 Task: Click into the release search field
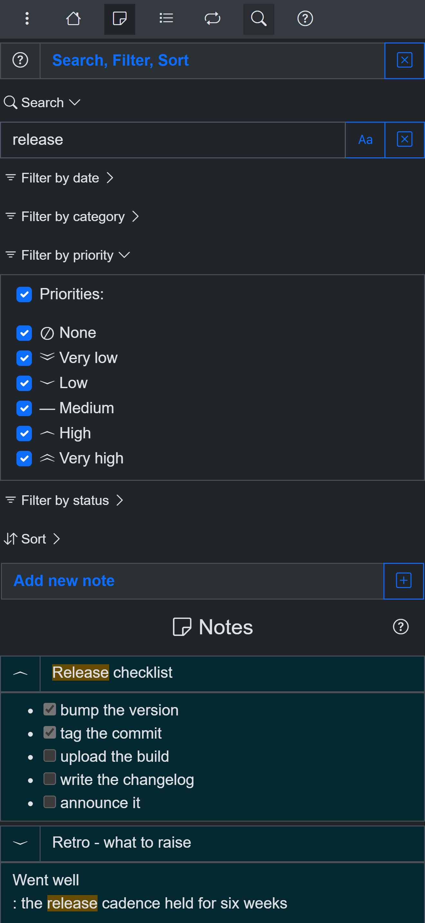(x=173, y=140)
